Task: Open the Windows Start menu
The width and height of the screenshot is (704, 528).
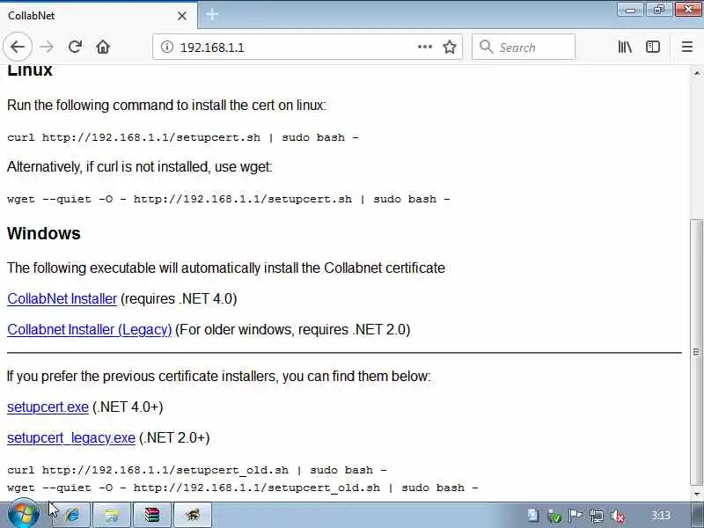Action: [24, 515]
